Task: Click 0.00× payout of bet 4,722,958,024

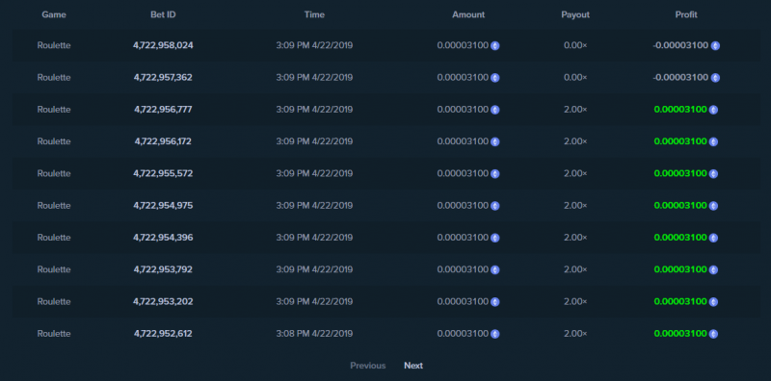Action: [x=575, y=45]
